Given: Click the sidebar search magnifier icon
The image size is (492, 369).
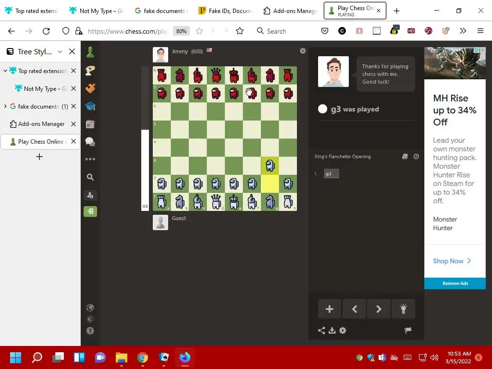Looking at the screenshot, I should tap(90, 177).
